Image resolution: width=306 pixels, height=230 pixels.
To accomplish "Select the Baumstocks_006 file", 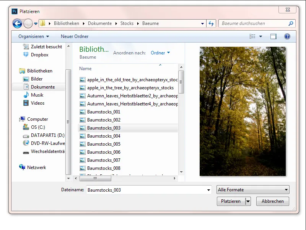I will coord(100,152).
